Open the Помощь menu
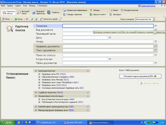Image resolution: width=166 pixels, height=125 pixels. 32,6
